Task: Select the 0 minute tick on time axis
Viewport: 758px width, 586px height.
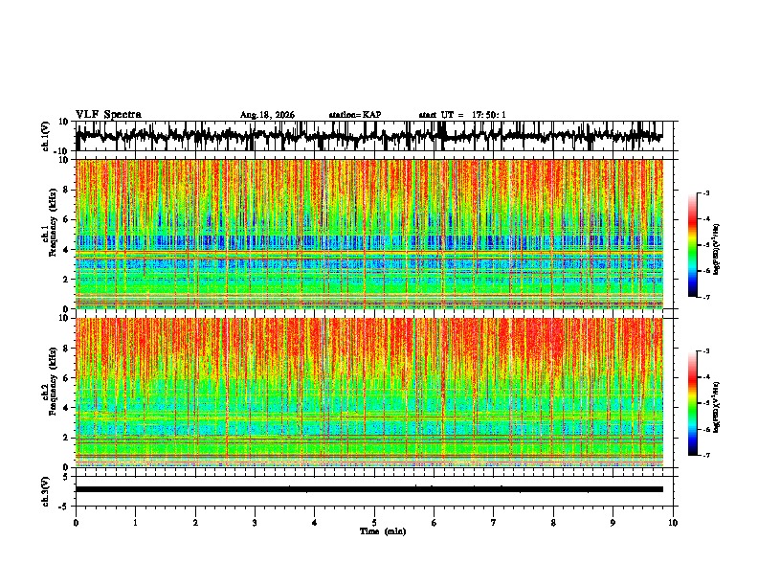Action: tap(76, 523)
